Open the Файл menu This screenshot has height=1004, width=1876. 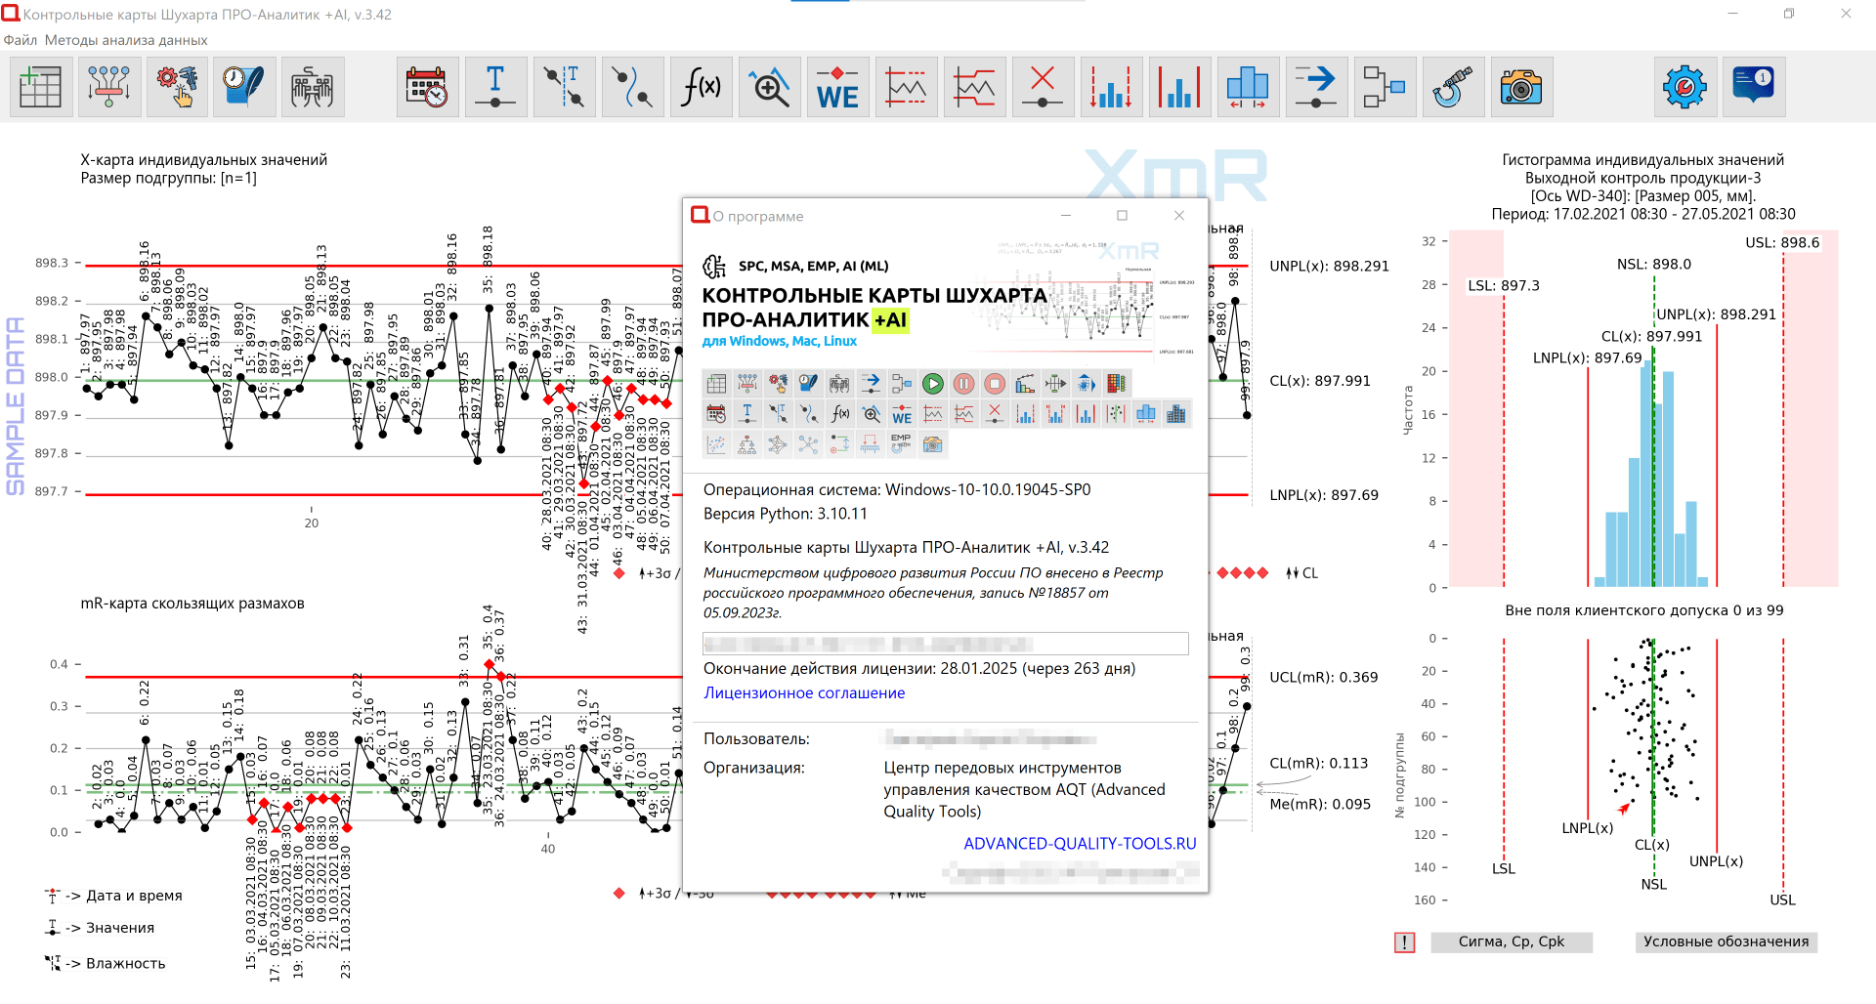tap(20, 40)
